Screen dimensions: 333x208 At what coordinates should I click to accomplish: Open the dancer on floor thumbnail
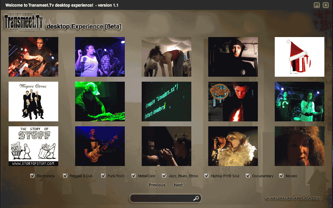pyautogui.click(x=166, y=57)
